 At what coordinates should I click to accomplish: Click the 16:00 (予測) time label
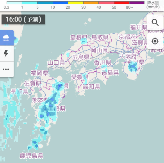(23, 20)
